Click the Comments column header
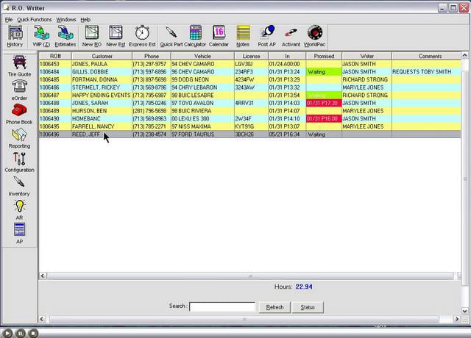471x338 pixels. click(427, 56)
